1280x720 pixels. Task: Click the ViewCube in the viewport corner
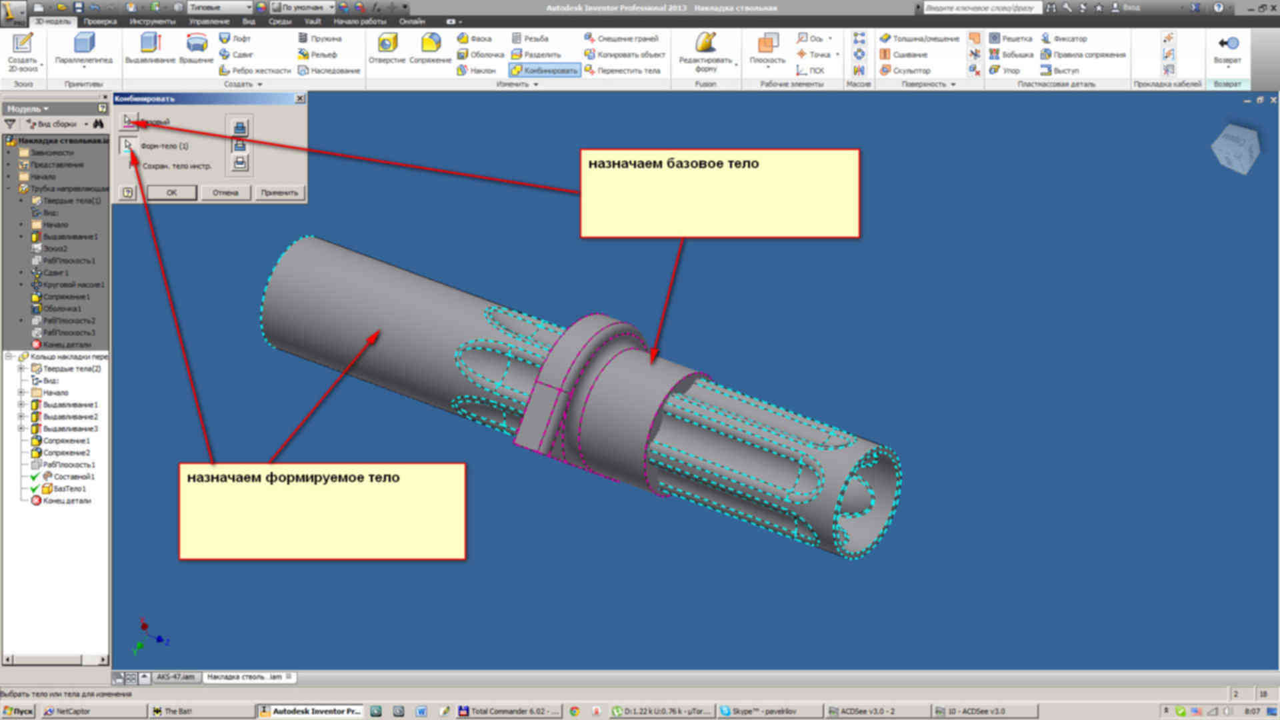[x=1235, y=148]
